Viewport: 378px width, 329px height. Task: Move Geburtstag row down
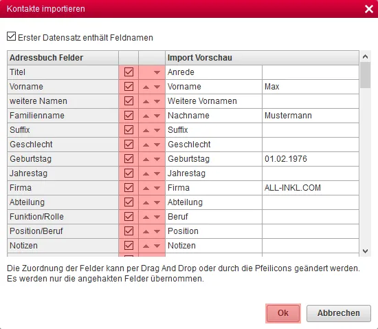(x=157, y=159)
